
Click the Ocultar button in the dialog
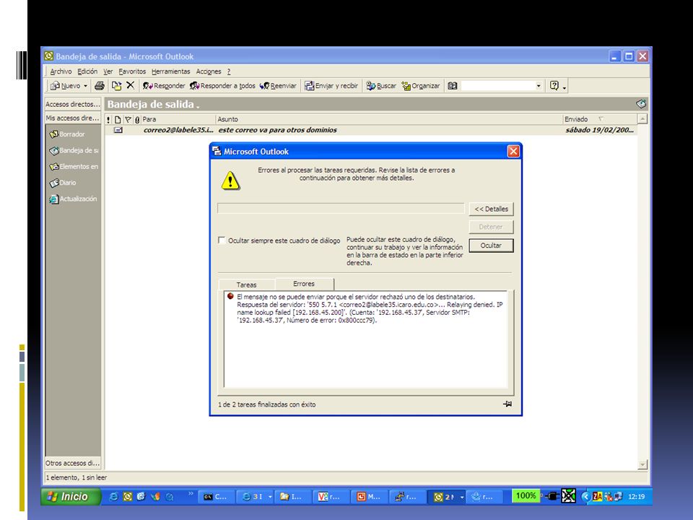(x=491, y=246)
